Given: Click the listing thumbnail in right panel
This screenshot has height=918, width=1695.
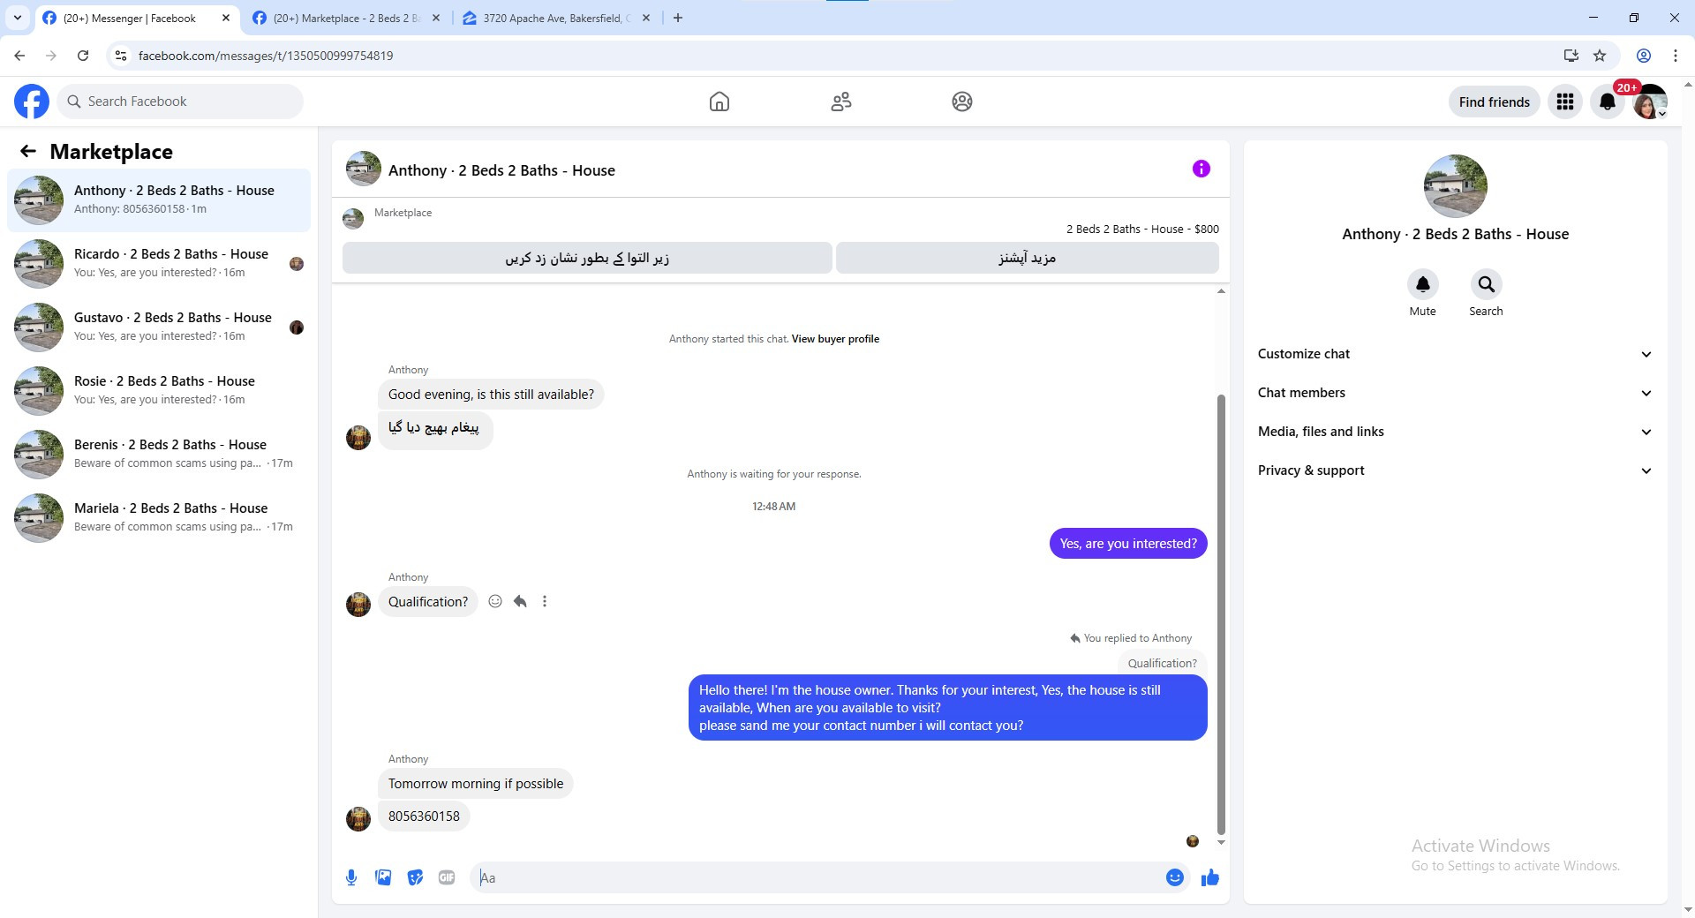Looking at the screenshot, I should [1456, 186].
